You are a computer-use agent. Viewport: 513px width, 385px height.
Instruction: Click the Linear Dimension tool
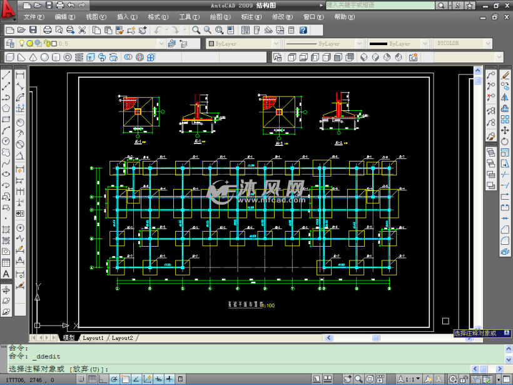point(20,74)
